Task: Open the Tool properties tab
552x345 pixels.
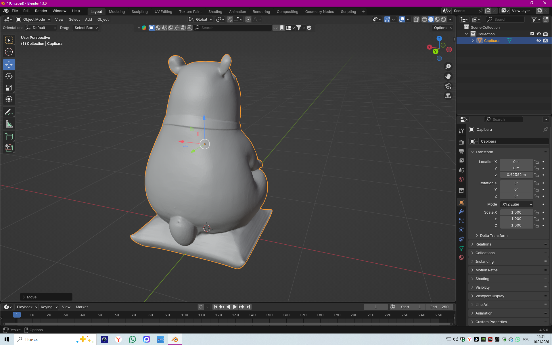Action: tap(461, 131)
